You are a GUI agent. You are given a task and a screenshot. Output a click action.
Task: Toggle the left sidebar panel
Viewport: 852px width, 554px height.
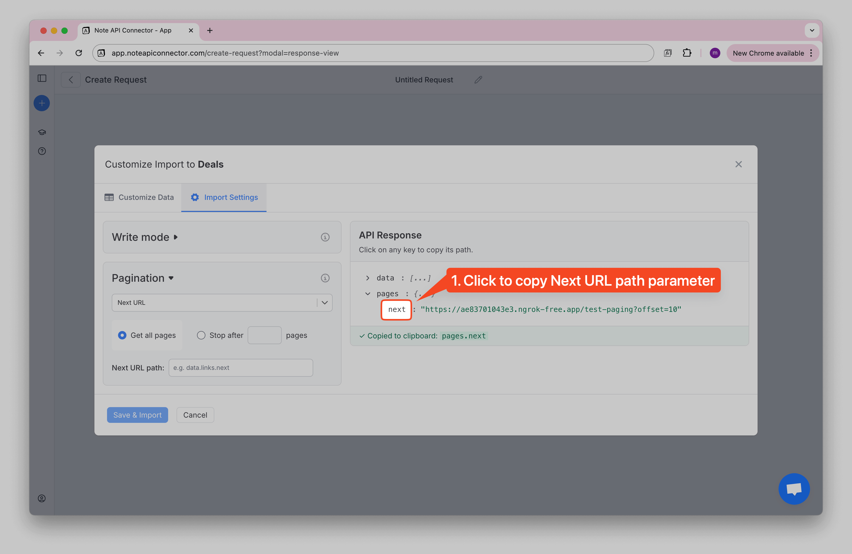click(41, 78)
